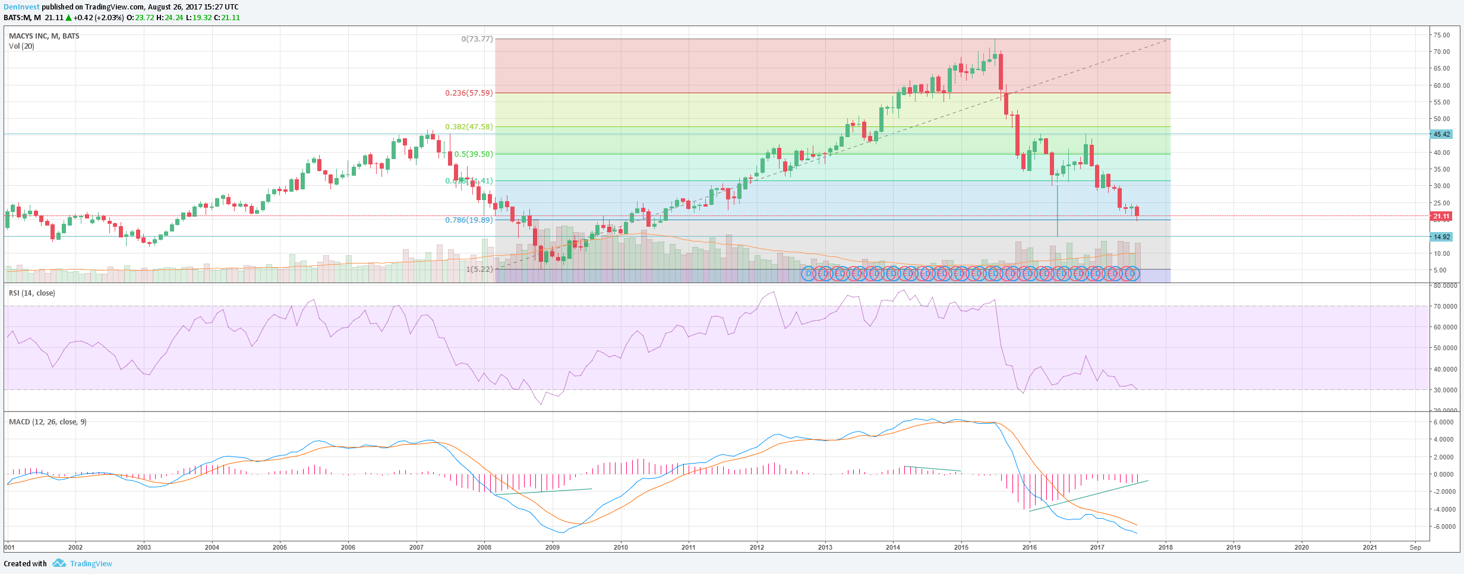Click the -2.0000 value on MACD axis

click(1444, 492)
